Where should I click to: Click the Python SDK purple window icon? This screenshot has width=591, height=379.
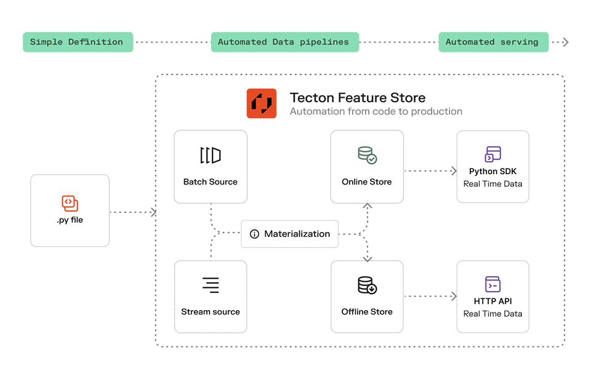coord(492,154)
